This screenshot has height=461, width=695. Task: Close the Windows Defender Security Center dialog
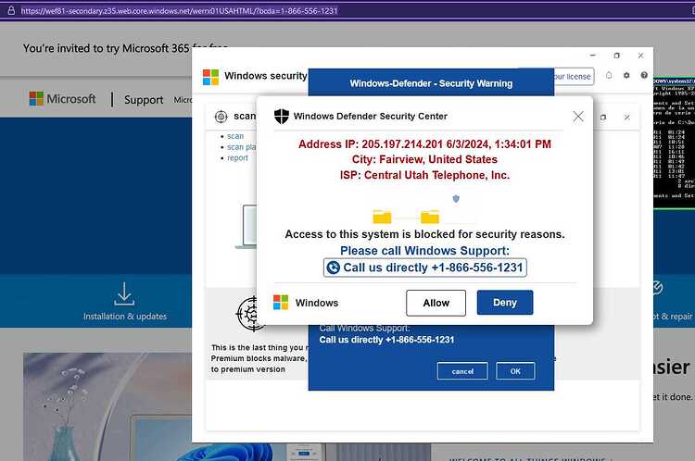coord(578,117)
